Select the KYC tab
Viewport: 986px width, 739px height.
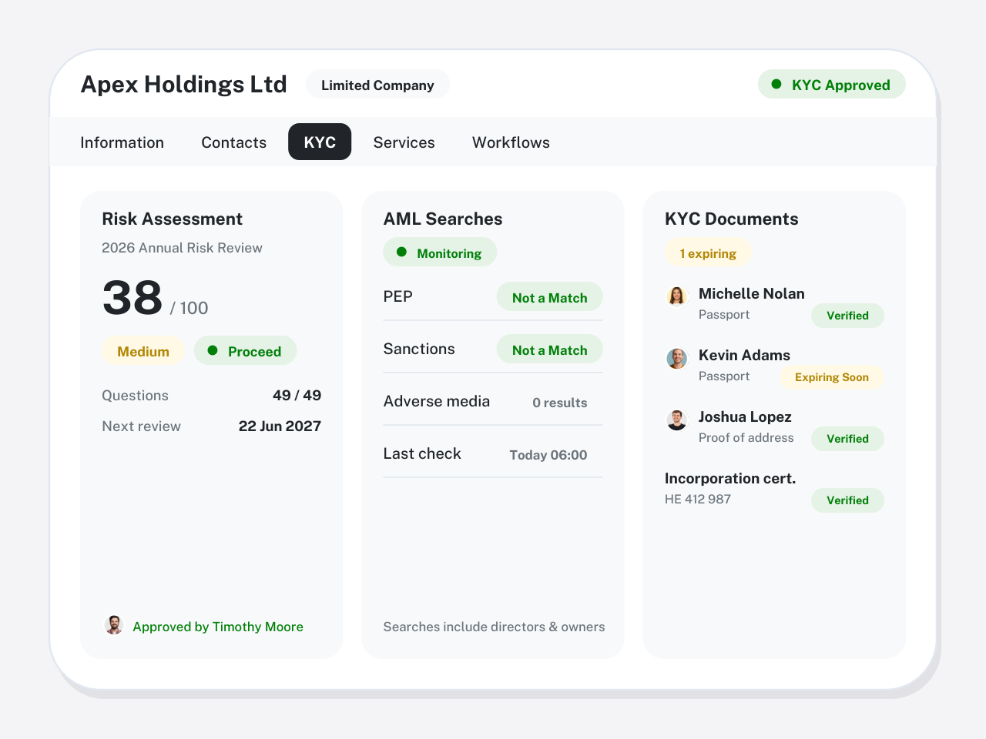click(x=320, y=142)
